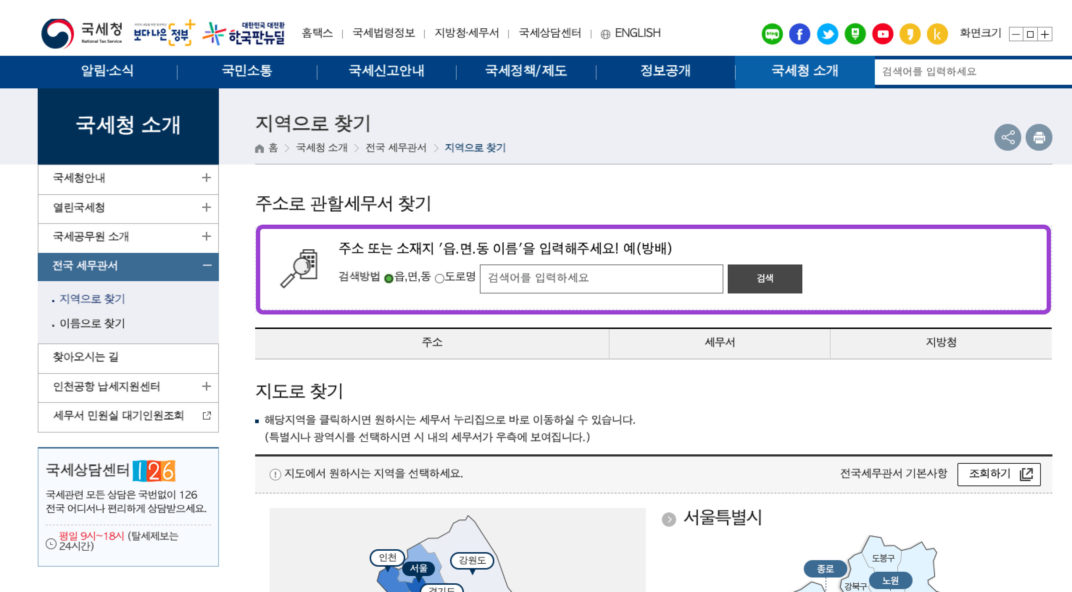Screen dimensions: 1072x592
Task: Select the 읍,면,동 radio option
Action: (389, 278)
